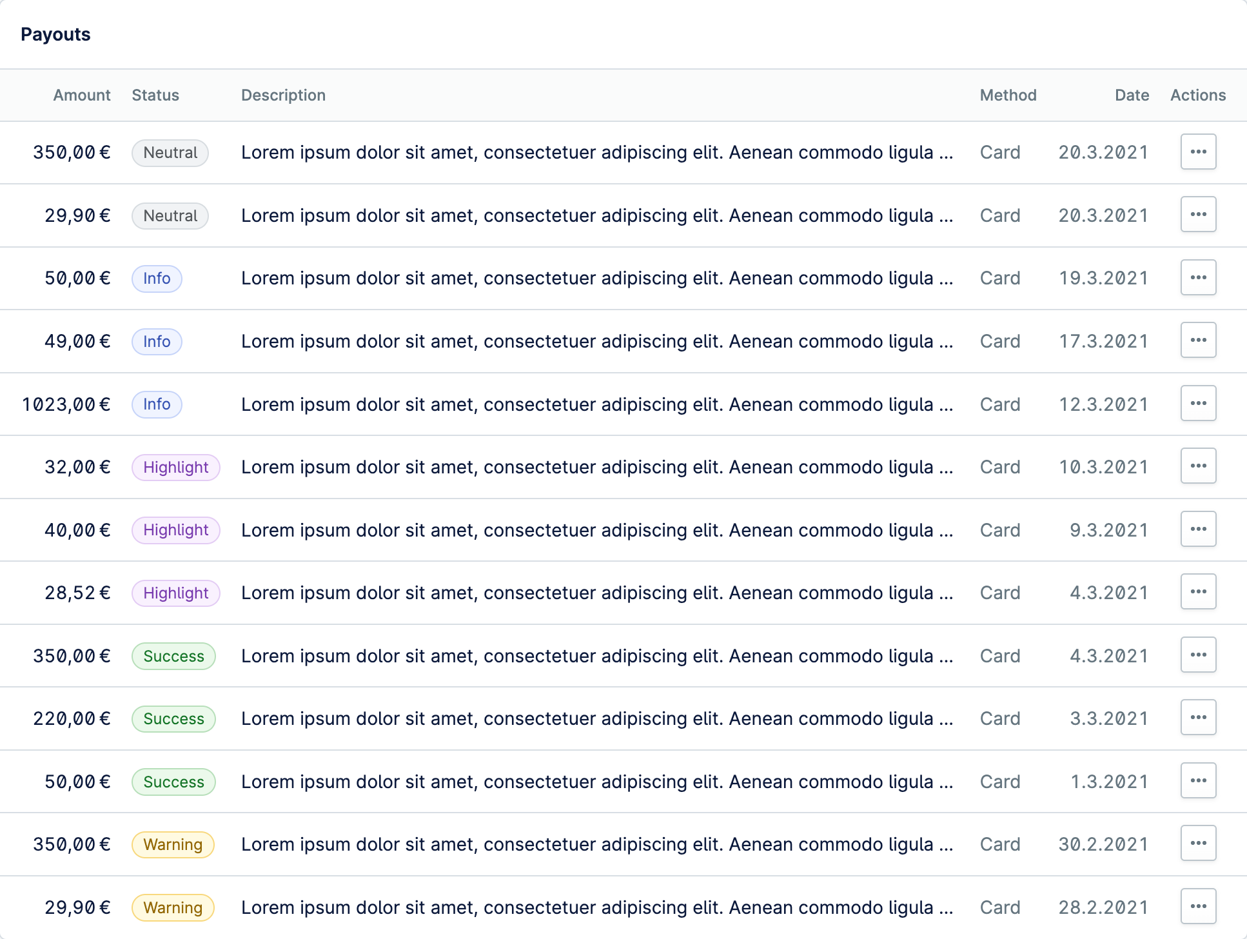Click the Amount column header
1247x939 pixels.
click(x=82, y=95)
